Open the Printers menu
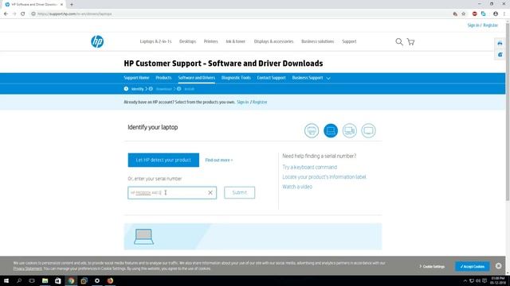510x286 pixels. point(210,41)
